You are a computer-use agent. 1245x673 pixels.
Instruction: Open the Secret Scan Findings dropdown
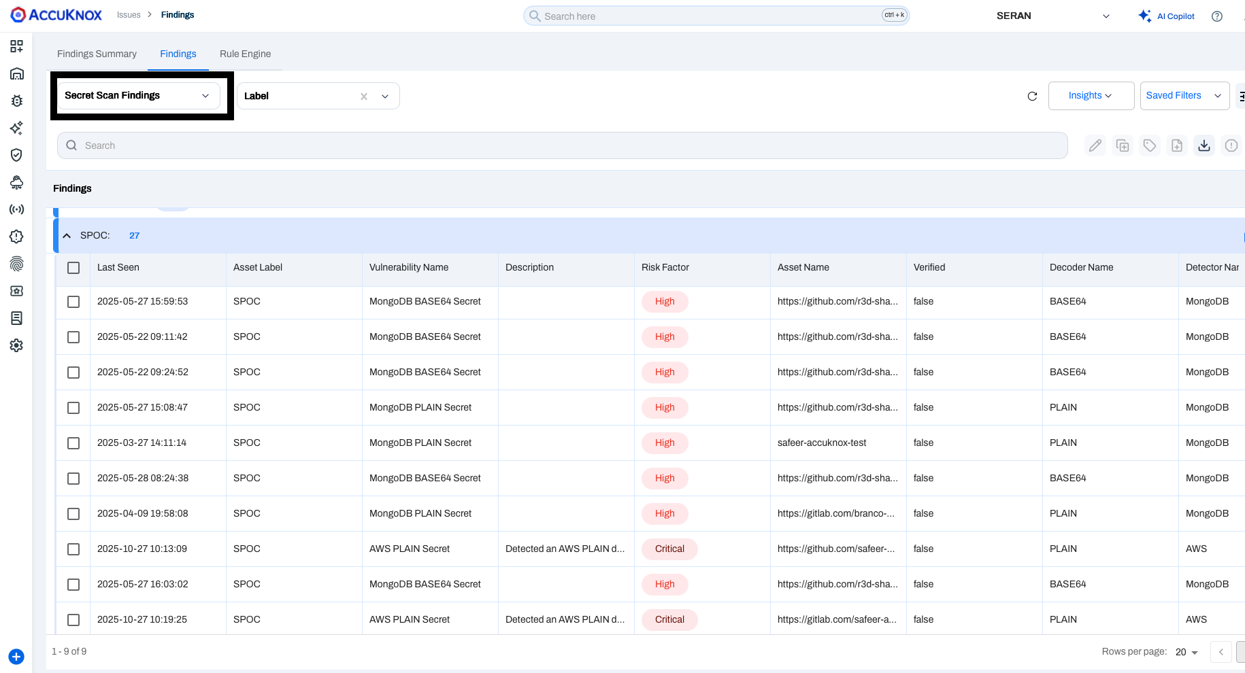point(138,96)
